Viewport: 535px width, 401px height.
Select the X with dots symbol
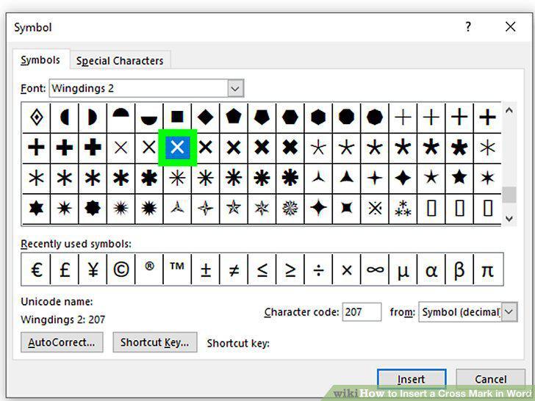pos(375,208)
